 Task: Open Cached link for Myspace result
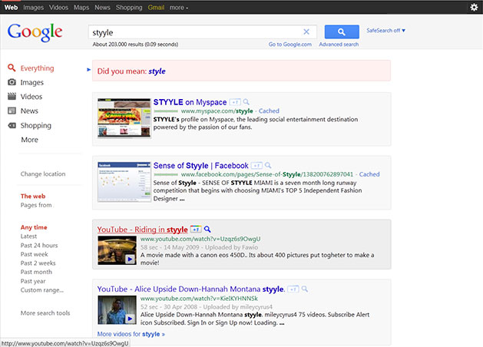(269, 111)
